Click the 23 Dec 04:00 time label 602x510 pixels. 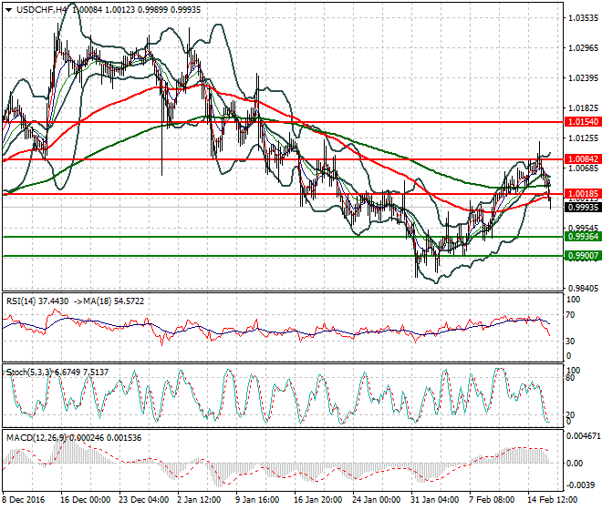pyautogui.click(x=144, y=500)
